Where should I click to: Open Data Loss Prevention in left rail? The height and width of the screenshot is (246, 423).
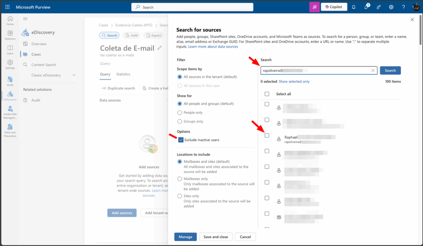click(x=10, y=130)
